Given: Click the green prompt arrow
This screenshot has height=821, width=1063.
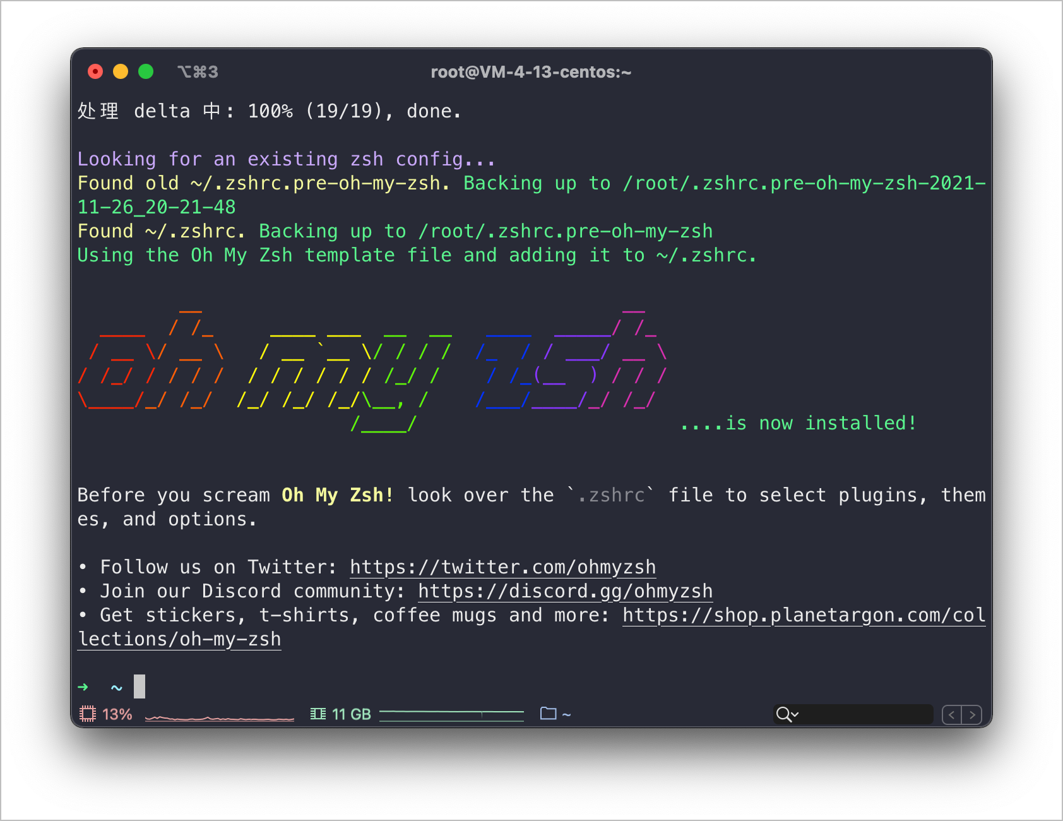Looking at the screenshot, I should pyautogui.click(x=83, y=686).
